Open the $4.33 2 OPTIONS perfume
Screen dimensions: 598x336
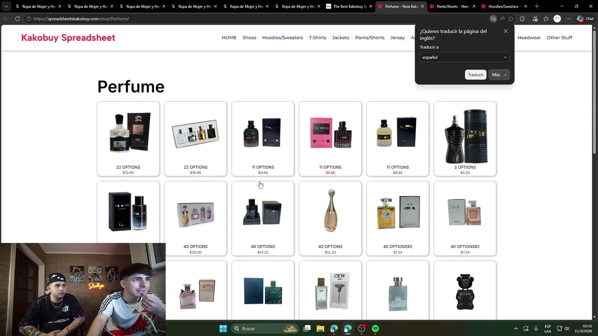(x=465, y=139)
